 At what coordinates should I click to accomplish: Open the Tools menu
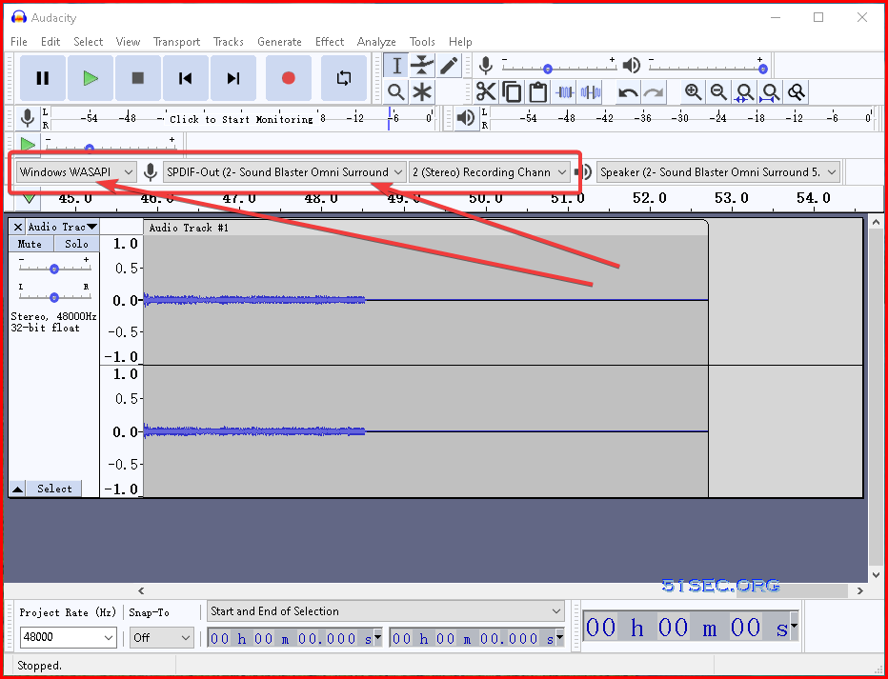(x=422, y=42)
